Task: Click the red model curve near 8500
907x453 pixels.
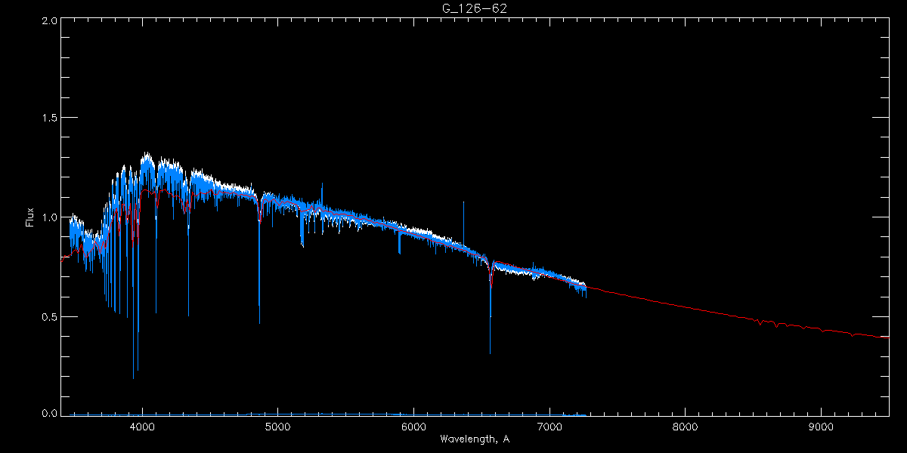Action: 754,320
